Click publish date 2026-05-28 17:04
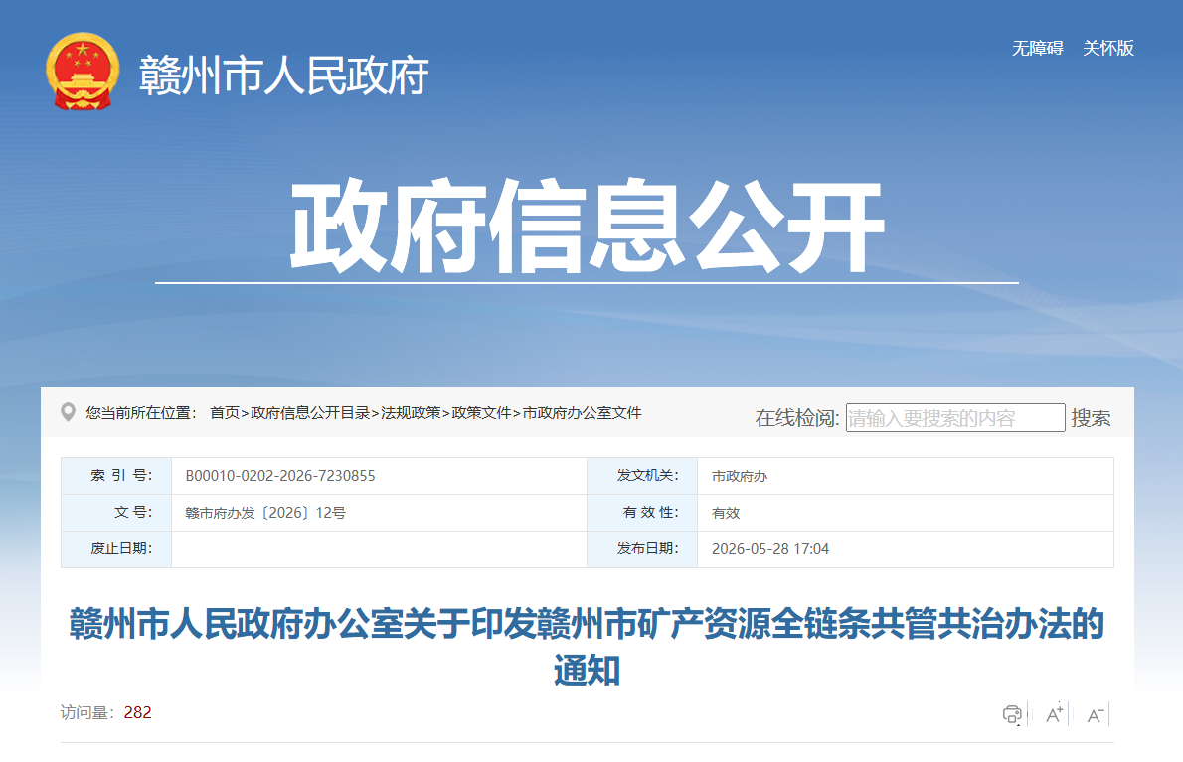Viewport: 1183px width, 762px height. coord(770,549)
